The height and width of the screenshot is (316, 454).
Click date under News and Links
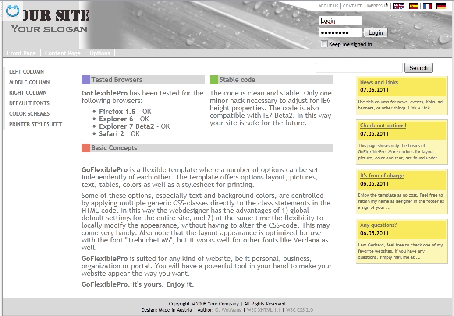pyautogui.click(x=374, y=90)
